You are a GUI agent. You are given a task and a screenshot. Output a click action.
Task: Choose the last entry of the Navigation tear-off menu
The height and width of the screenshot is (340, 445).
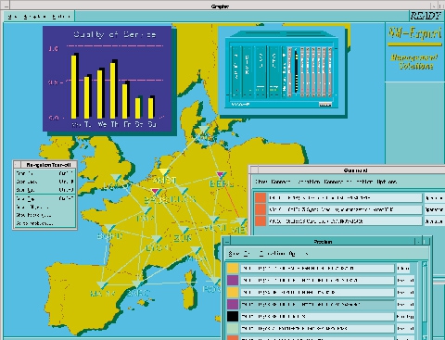coord(44,223)
